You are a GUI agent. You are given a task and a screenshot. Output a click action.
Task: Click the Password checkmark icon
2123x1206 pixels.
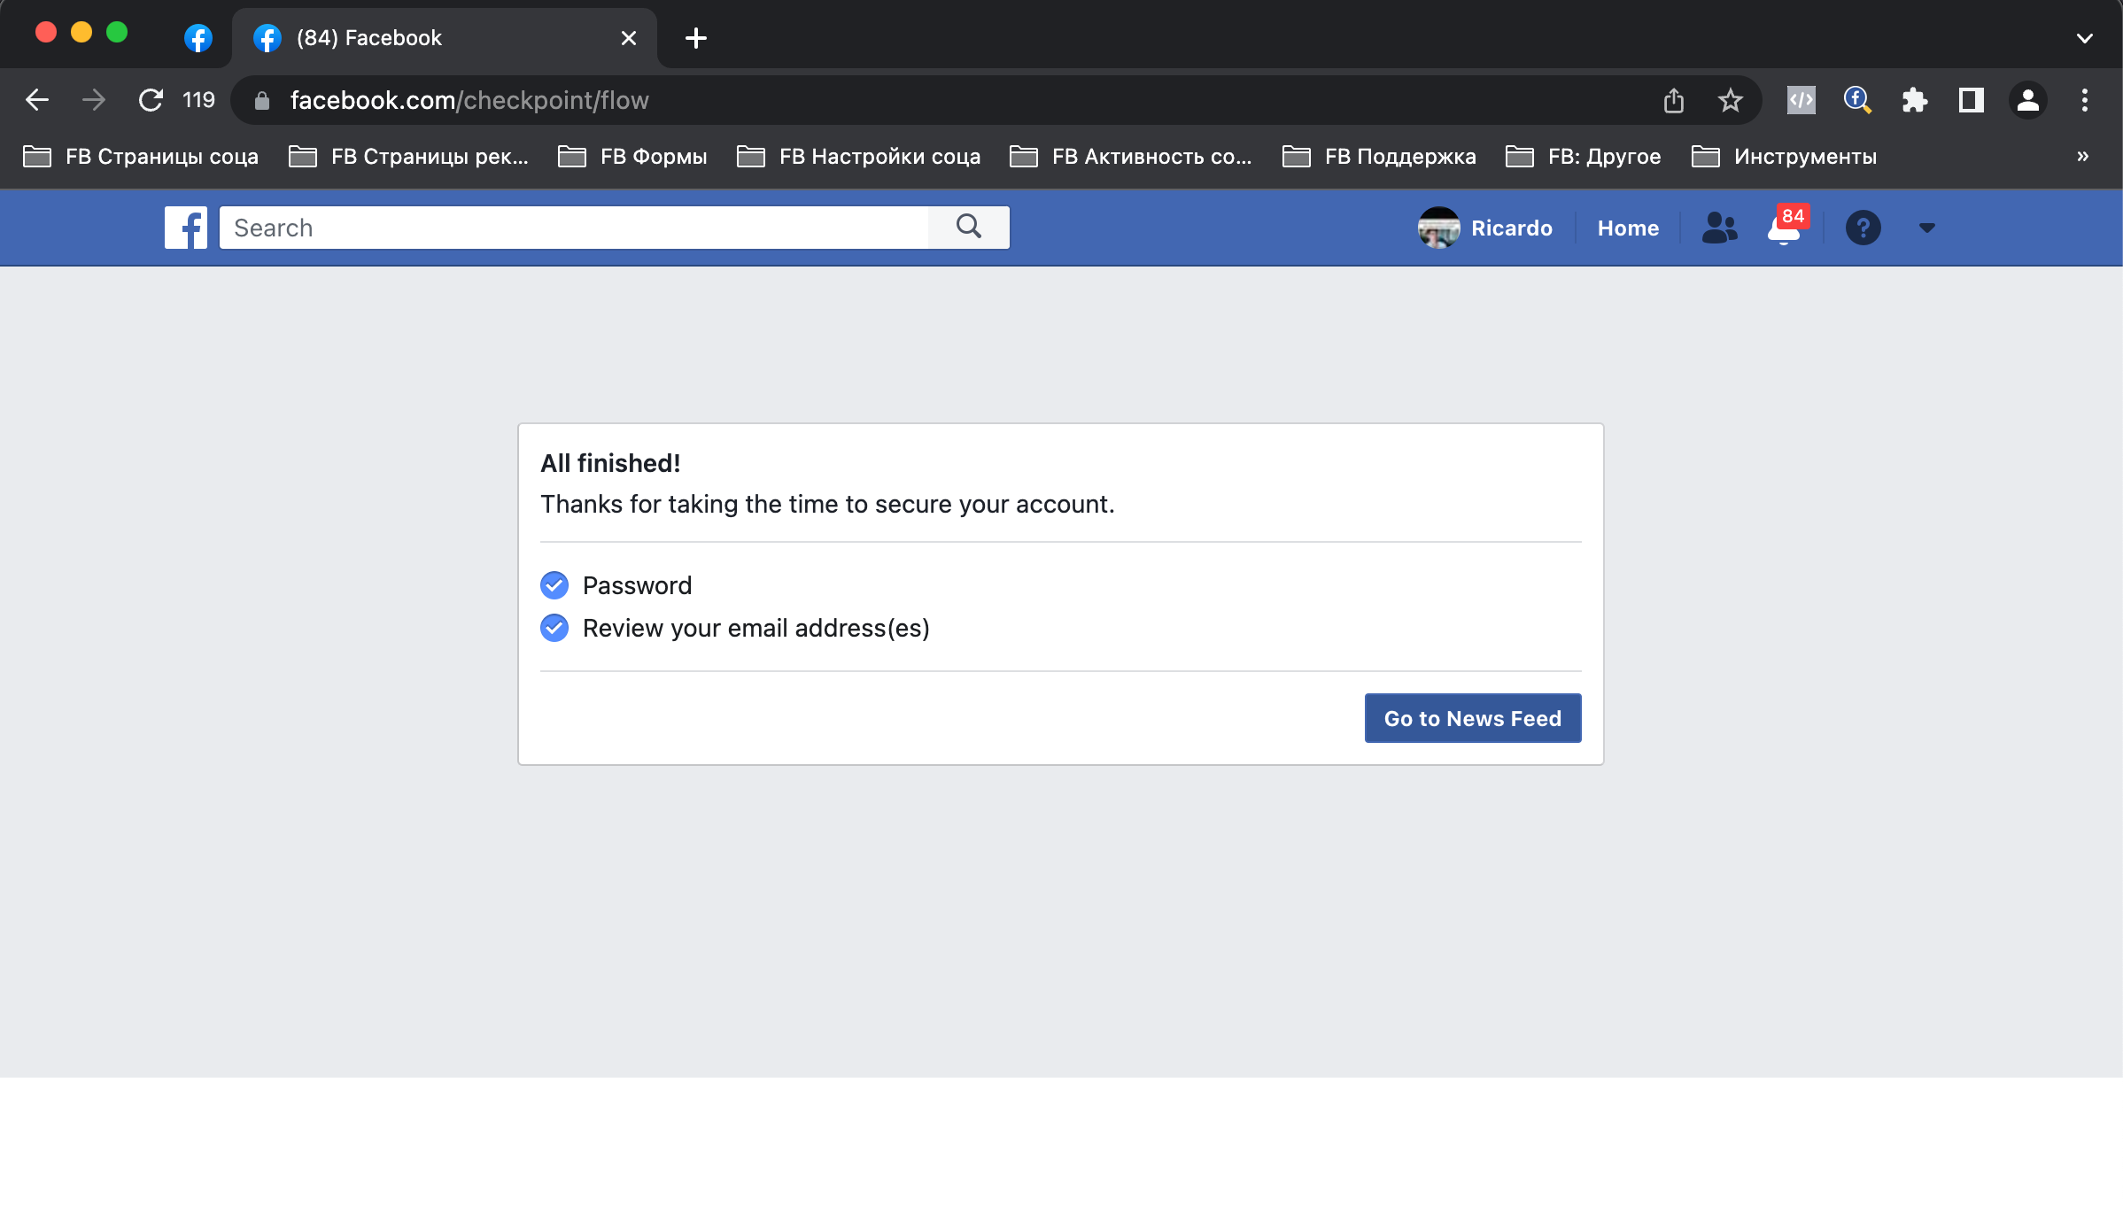click(554, 584)
